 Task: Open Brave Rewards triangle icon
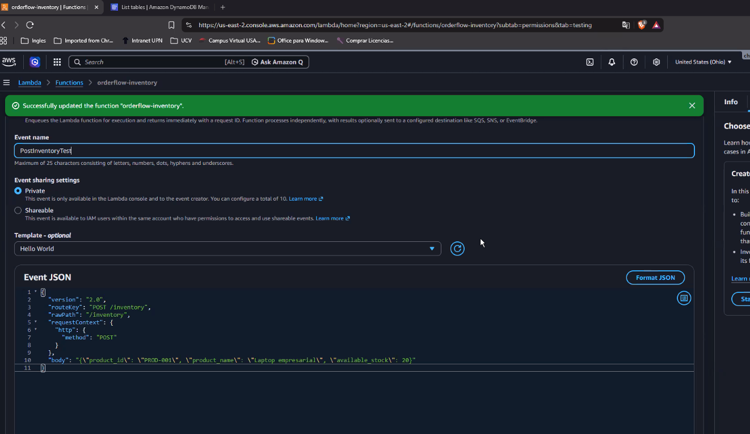coord(656,25)
